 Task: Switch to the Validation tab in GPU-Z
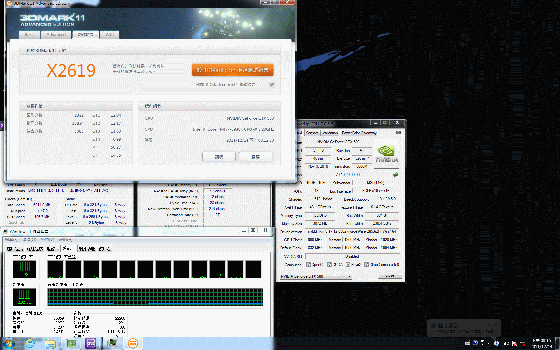(330, 133)
